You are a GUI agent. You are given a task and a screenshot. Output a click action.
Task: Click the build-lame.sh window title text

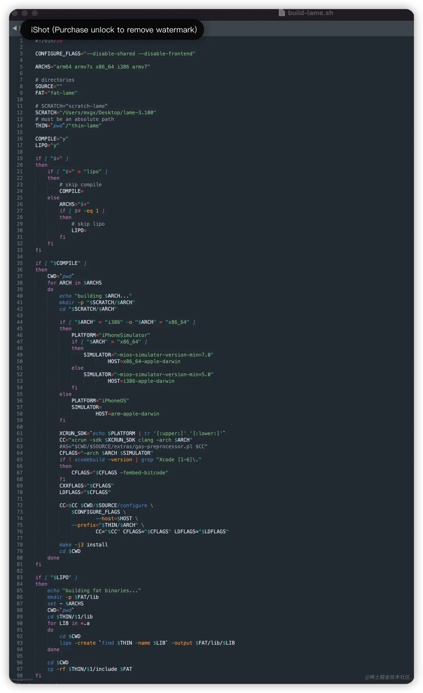pos(310,13)
